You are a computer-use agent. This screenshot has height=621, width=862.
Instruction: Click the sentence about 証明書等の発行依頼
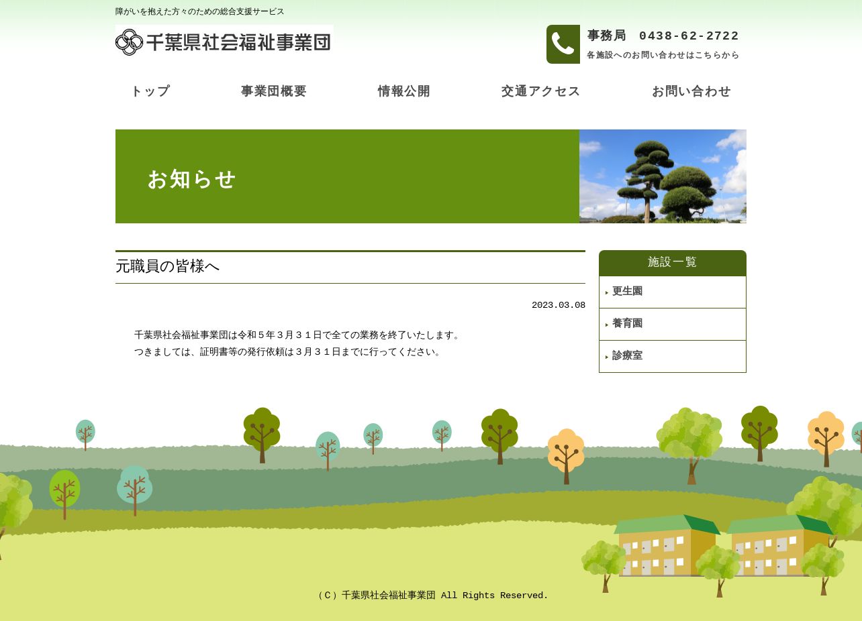pyautogui.click(x=289, y=351)
